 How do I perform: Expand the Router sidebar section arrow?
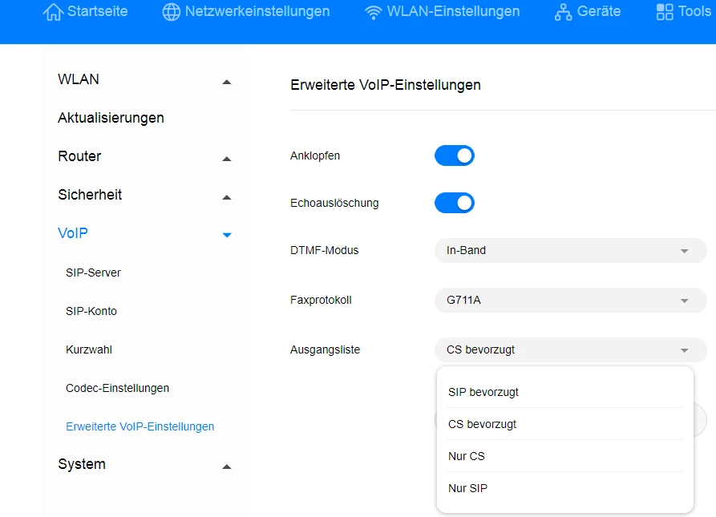click(x=227, y=158)
